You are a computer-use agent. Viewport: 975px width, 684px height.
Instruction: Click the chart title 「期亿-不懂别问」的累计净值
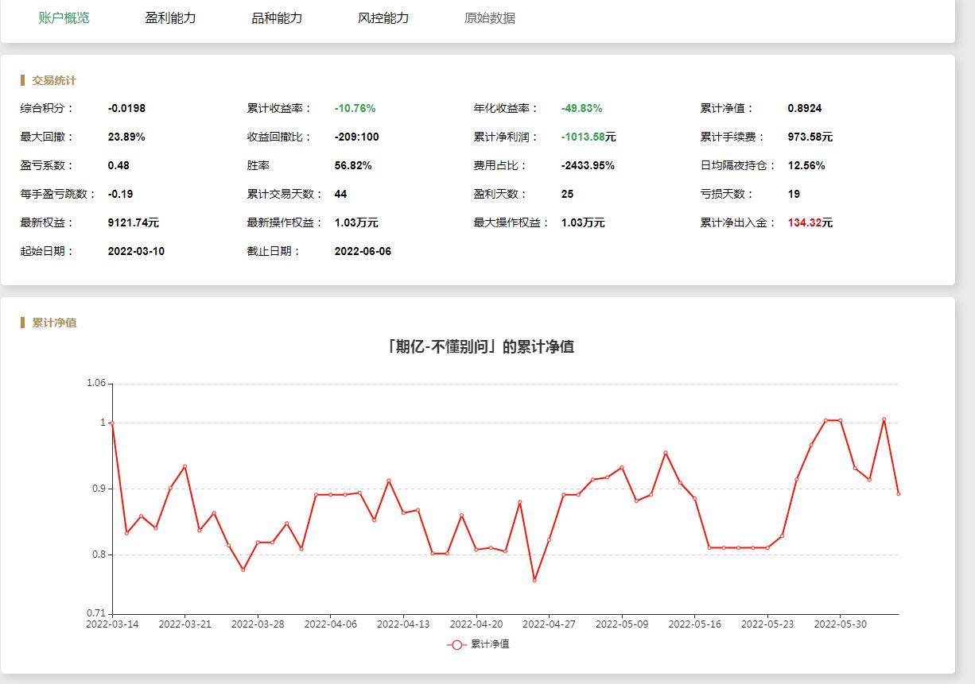pos(480,346)
